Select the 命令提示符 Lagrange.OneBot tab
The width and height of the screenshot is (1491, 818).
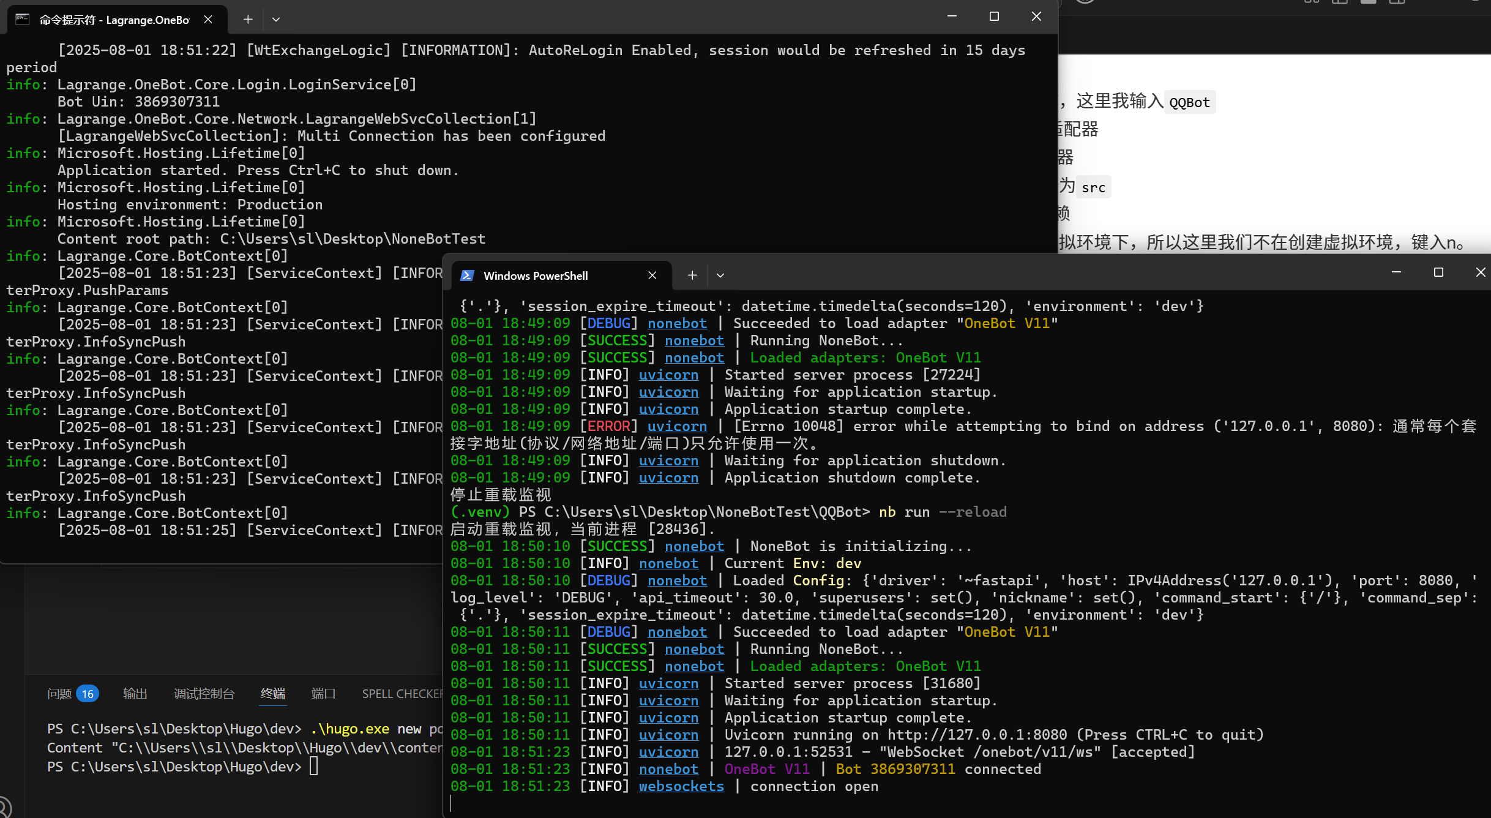click(114, 20)
